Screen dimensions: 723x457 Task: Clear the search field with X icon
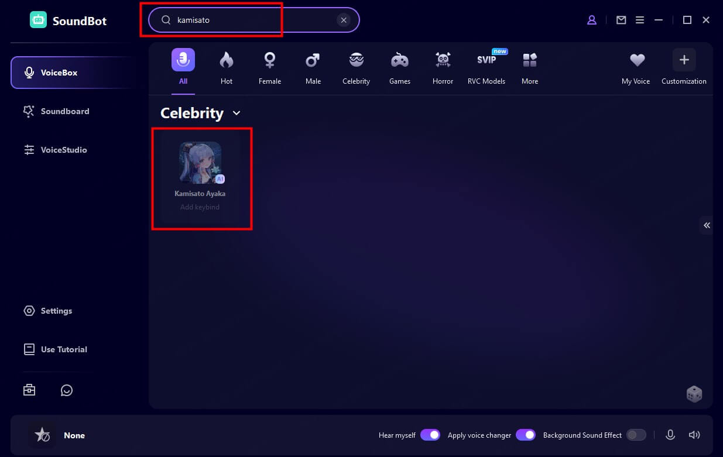(x=344, y=20)
